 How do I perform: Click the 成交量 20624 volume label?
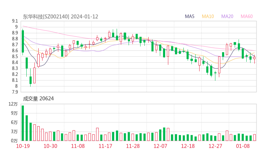38,99
